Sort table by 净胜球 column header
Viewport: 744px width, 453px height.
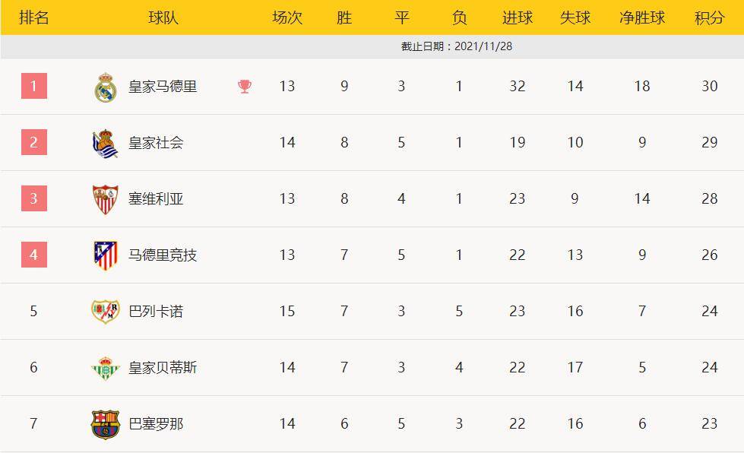[x=642, y=18]
